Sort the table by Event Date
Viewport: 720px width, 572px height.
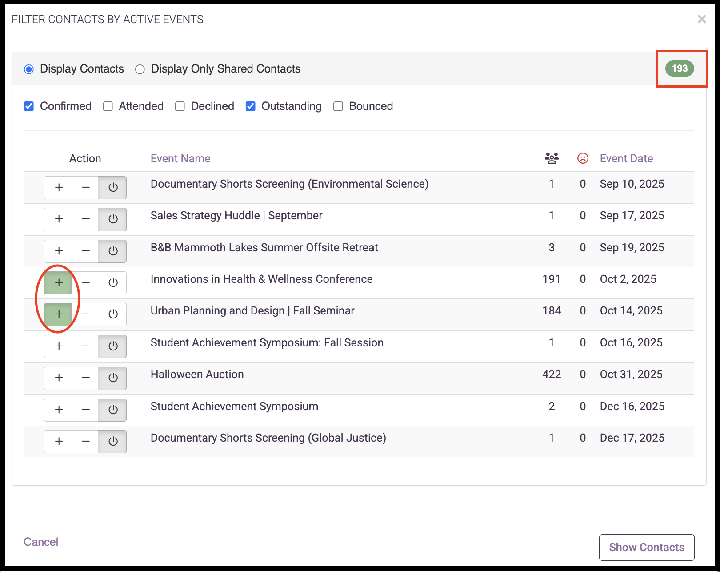(626, 158)
